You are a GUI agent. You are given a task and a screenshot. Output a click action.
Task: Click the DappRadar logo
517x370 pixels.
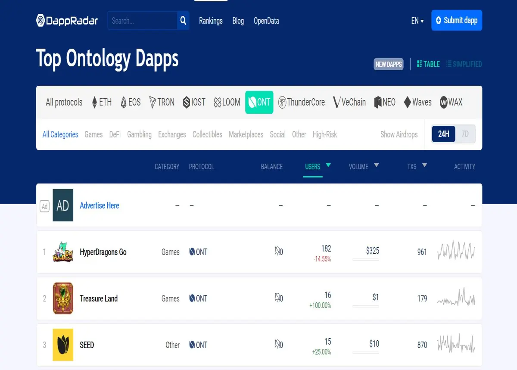coord(67,20)
